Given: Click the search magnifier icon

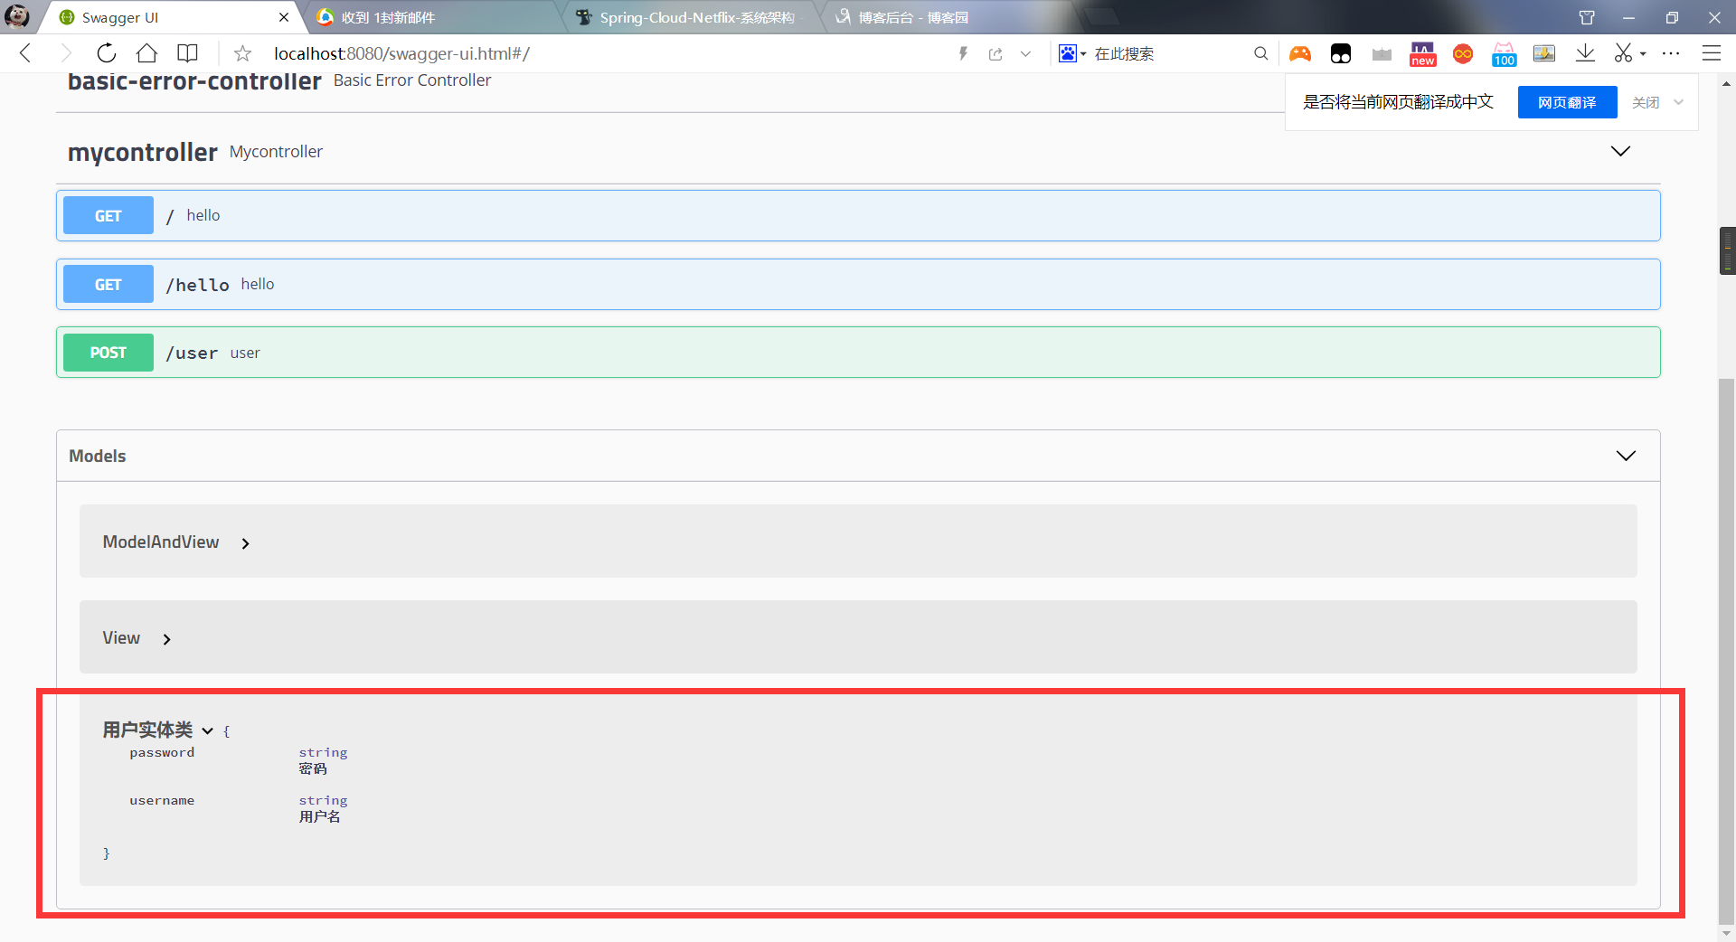Looking at the screenshot, I should [1260, 53].
